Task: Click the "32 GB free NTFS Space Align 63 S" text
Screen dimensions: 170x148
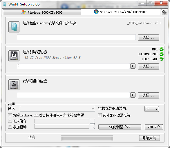Action: 53,57
